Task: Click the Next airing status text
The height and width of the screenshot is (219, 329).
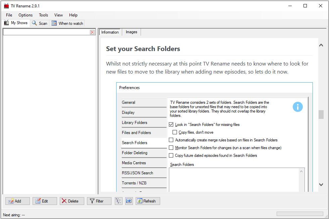Action: pyautogui.click(x=14, y=215)
